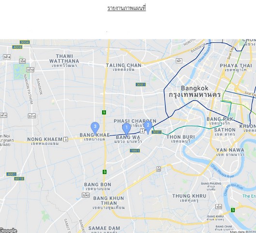Click the Phaya Thai district label
This screenshot has height=233, width=256.
(236, 67)
